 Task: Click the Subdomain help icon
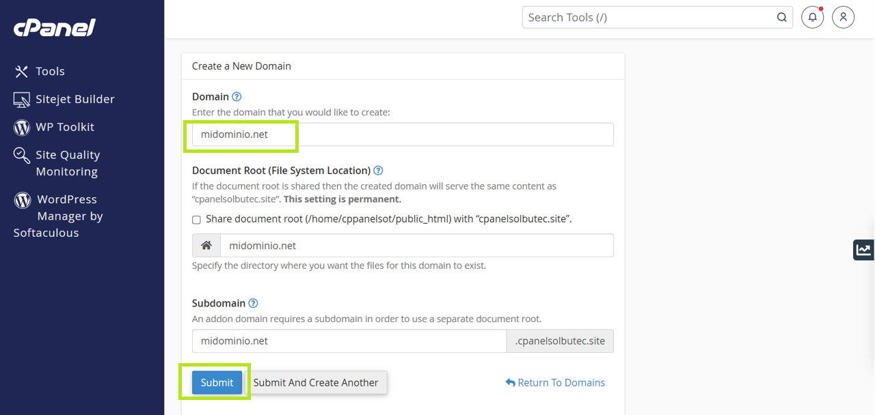point(253,303)
